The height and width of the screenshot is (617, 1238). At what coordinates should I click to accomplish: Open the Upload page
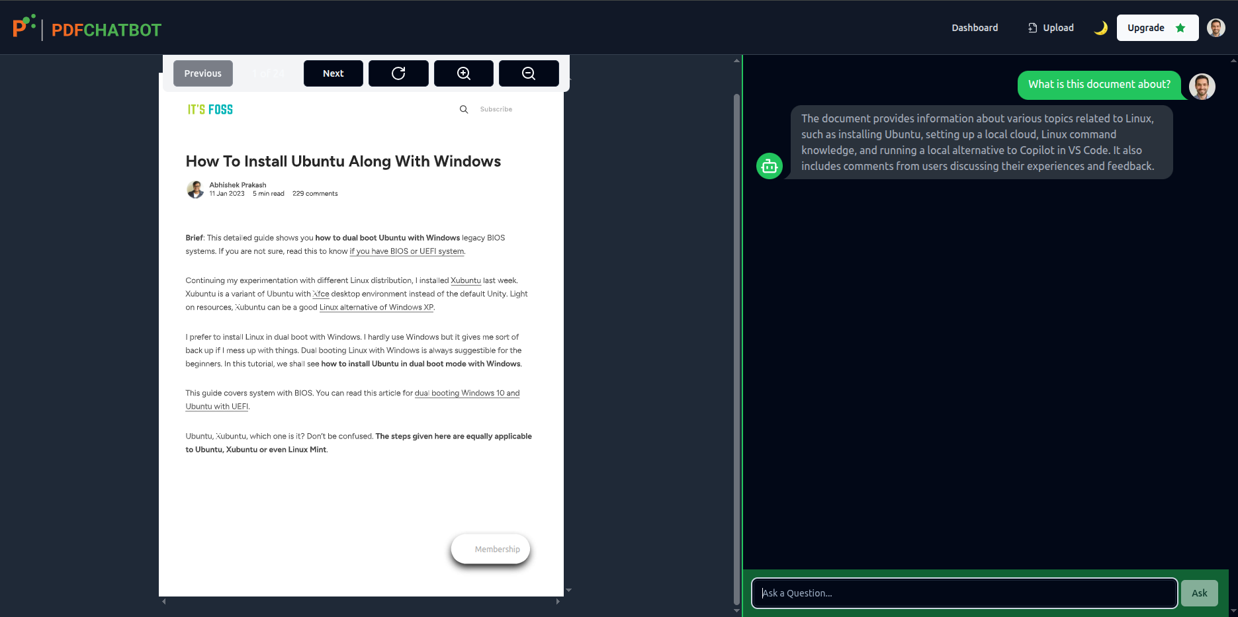[x=1051, y=28]
